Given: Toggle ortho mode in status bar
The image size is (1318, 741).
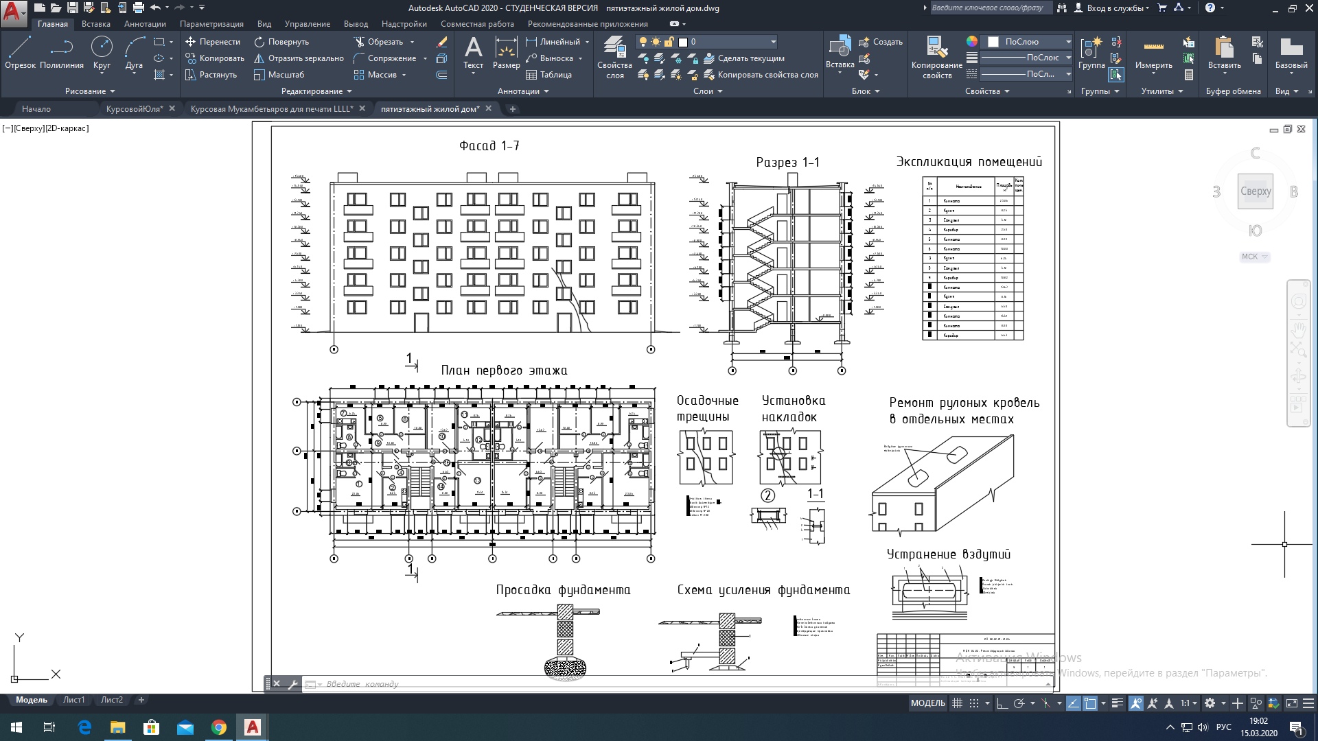Looking at the screenshot, I should coord(1002,703).
